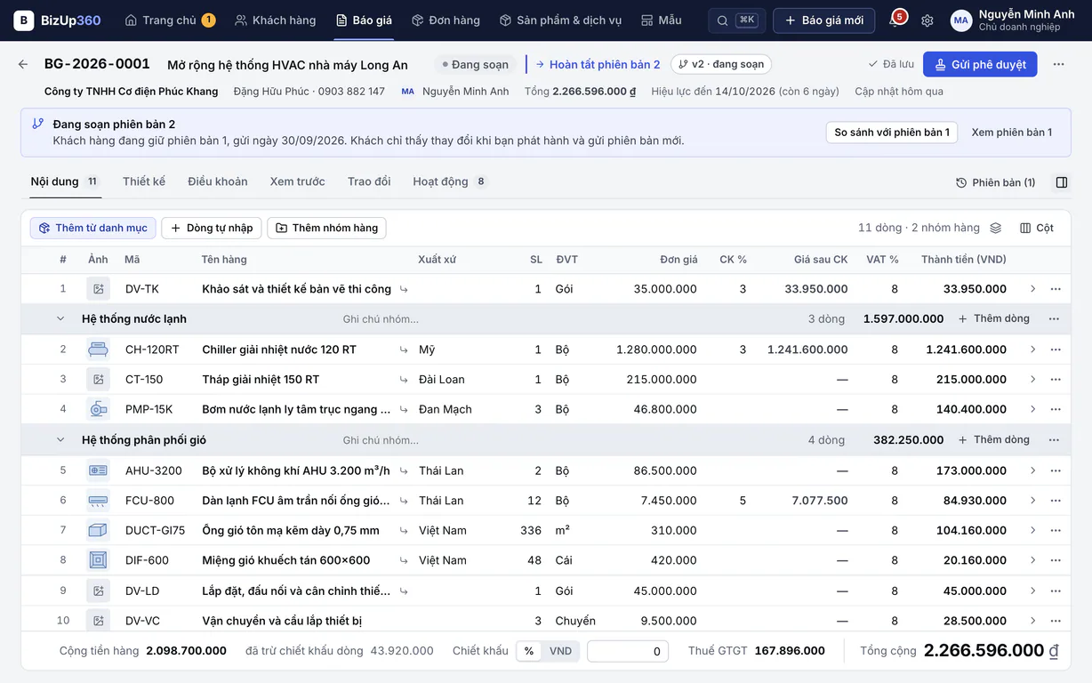Open Khách hàng in the top navigation
Viewport: 1092px width, 683px height.
[275, 20]
